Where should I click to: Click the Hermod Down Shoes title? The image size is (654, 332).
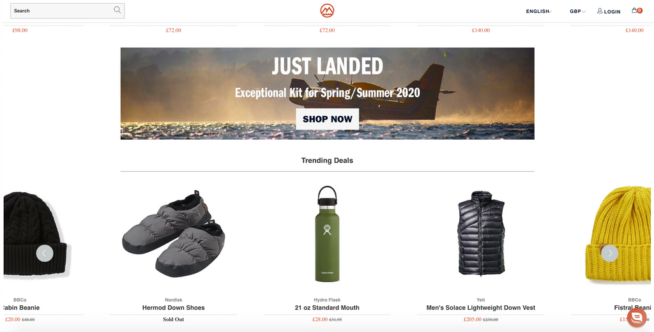174,308
